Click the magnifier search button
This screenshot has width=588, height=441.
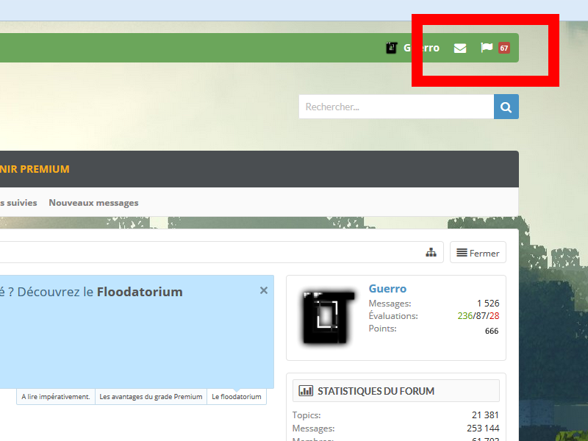click(506, 107)
